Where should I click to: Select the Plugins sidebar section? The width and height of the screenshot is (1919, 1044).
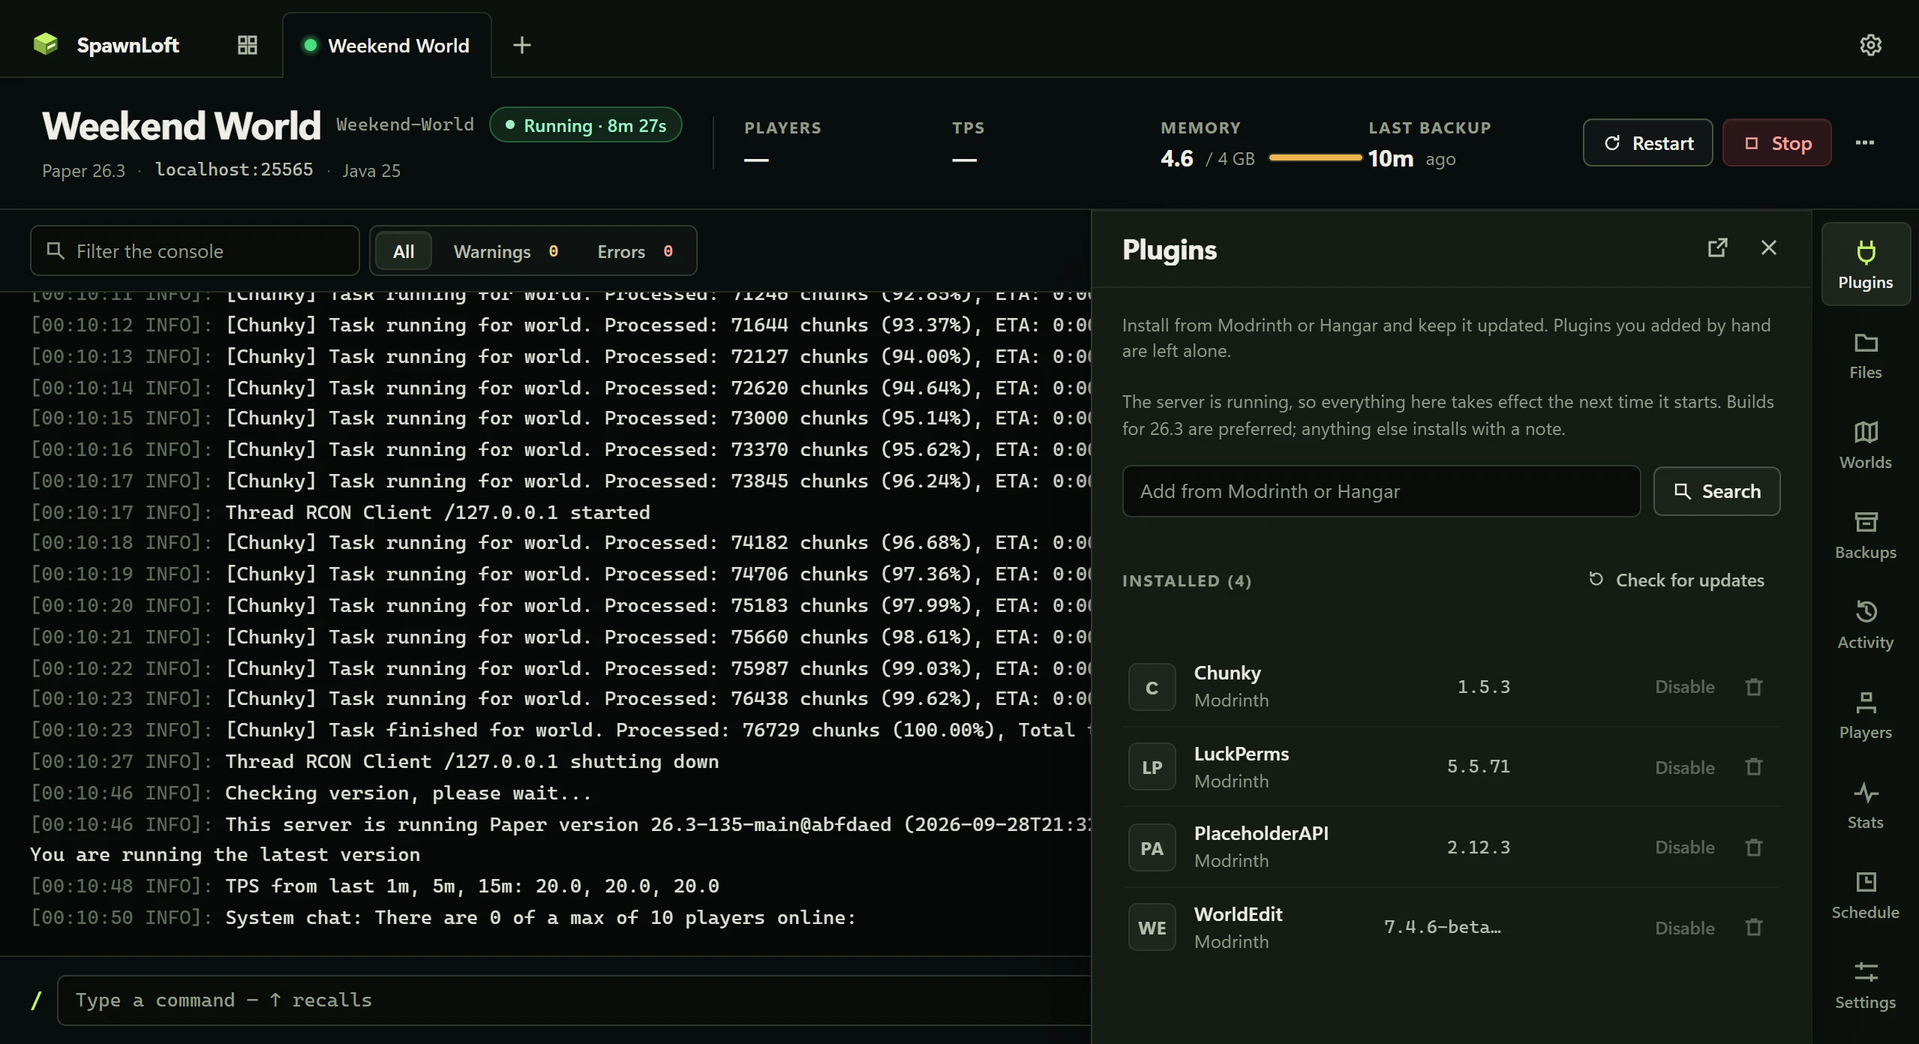(1865, 264)
